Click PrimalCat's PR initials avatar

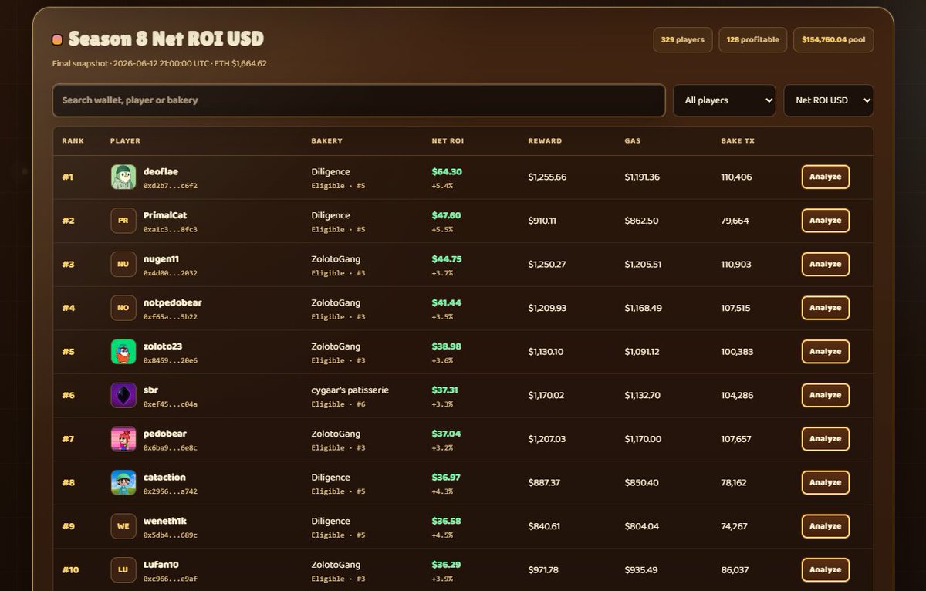(123, 221)
